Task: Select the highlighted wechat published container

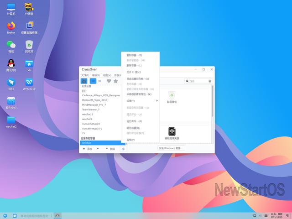Action: tap(103, 143)
